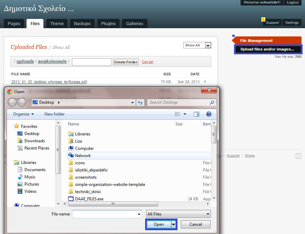Click the back arrow navigation button

coord(12,102)
